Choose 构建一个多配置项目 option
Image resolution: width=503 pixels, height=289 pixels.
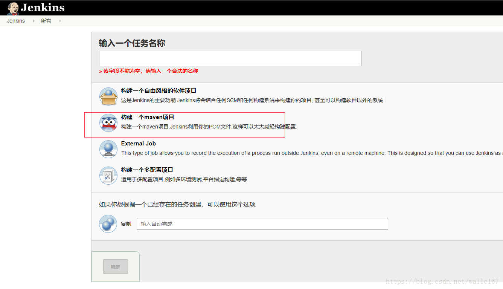[x=147, y=170]
